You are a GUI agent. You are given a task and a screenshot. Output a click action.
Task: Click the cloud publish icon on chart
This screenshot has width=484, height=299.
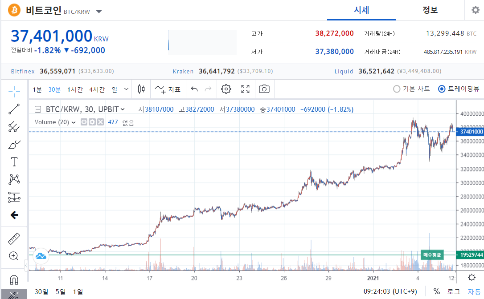point(41,256)
